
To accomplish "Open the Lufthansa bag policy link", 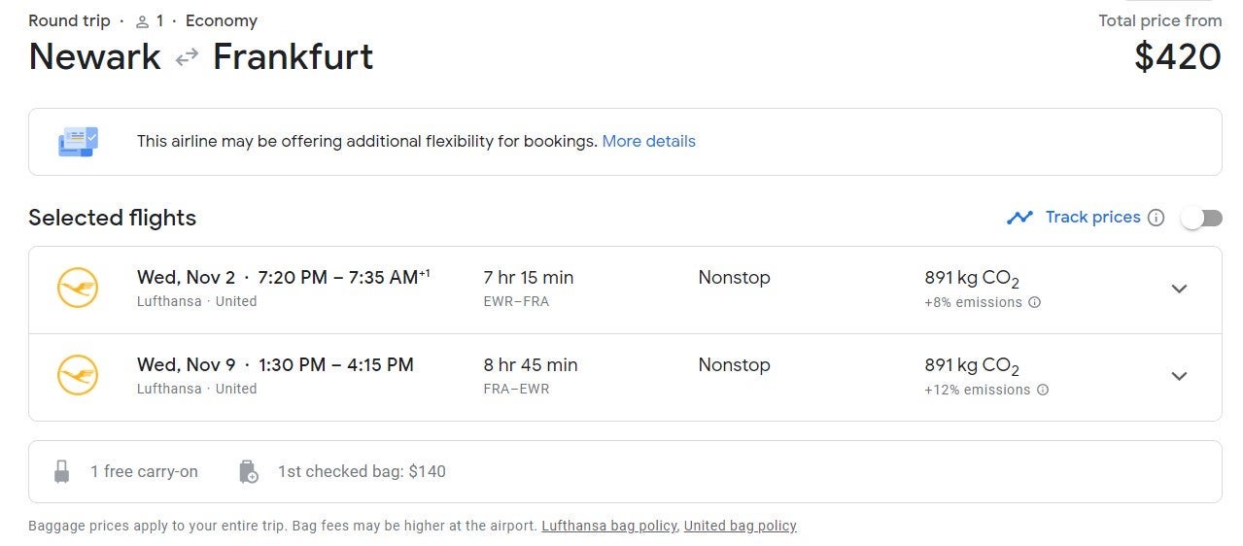I will 608,526.
